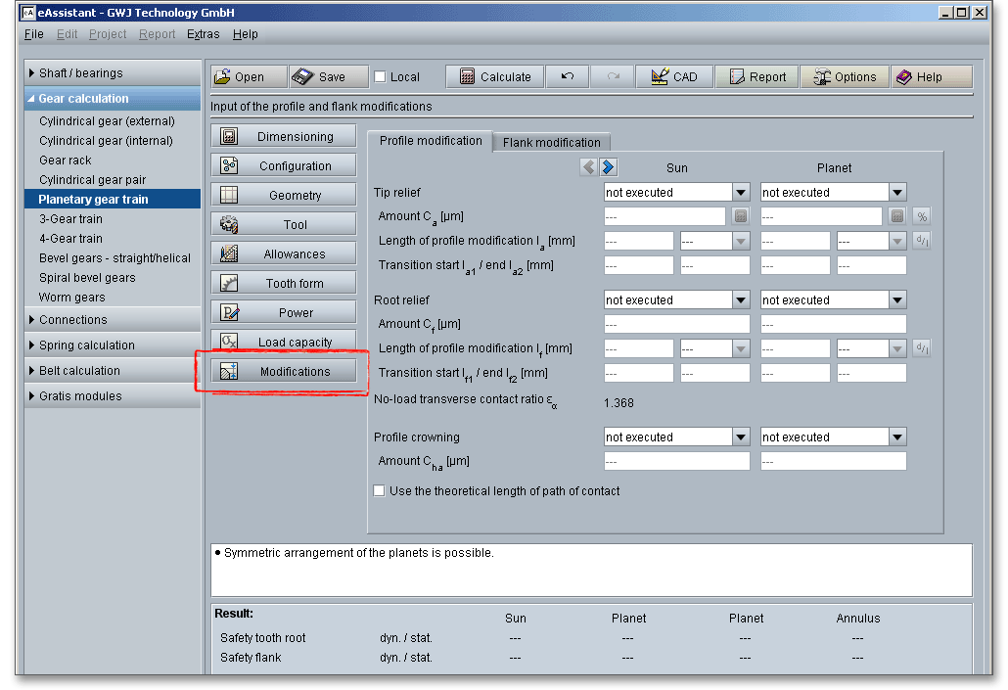
Task: Click the blue right arrow navigation icon
Action: (x=609, y=167)
